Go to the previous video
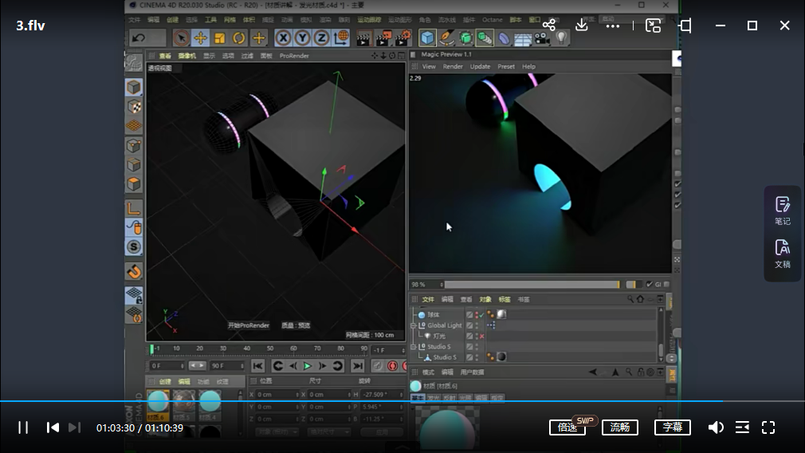805x453 pixels. click(x=53, y=427)
